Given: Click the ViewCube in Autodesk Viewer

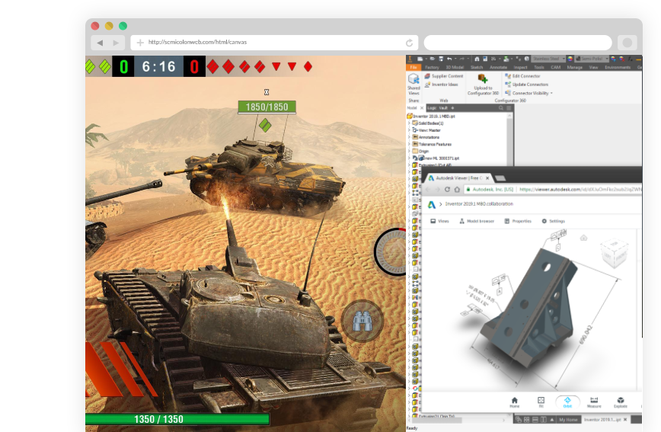Looking at the screenshot, I should (x=615, y=253).
